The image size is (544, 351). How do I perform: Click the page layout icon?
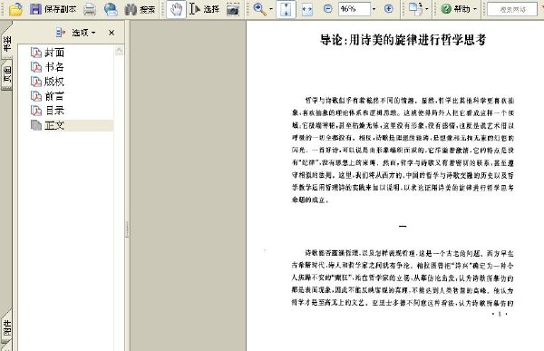415,9
